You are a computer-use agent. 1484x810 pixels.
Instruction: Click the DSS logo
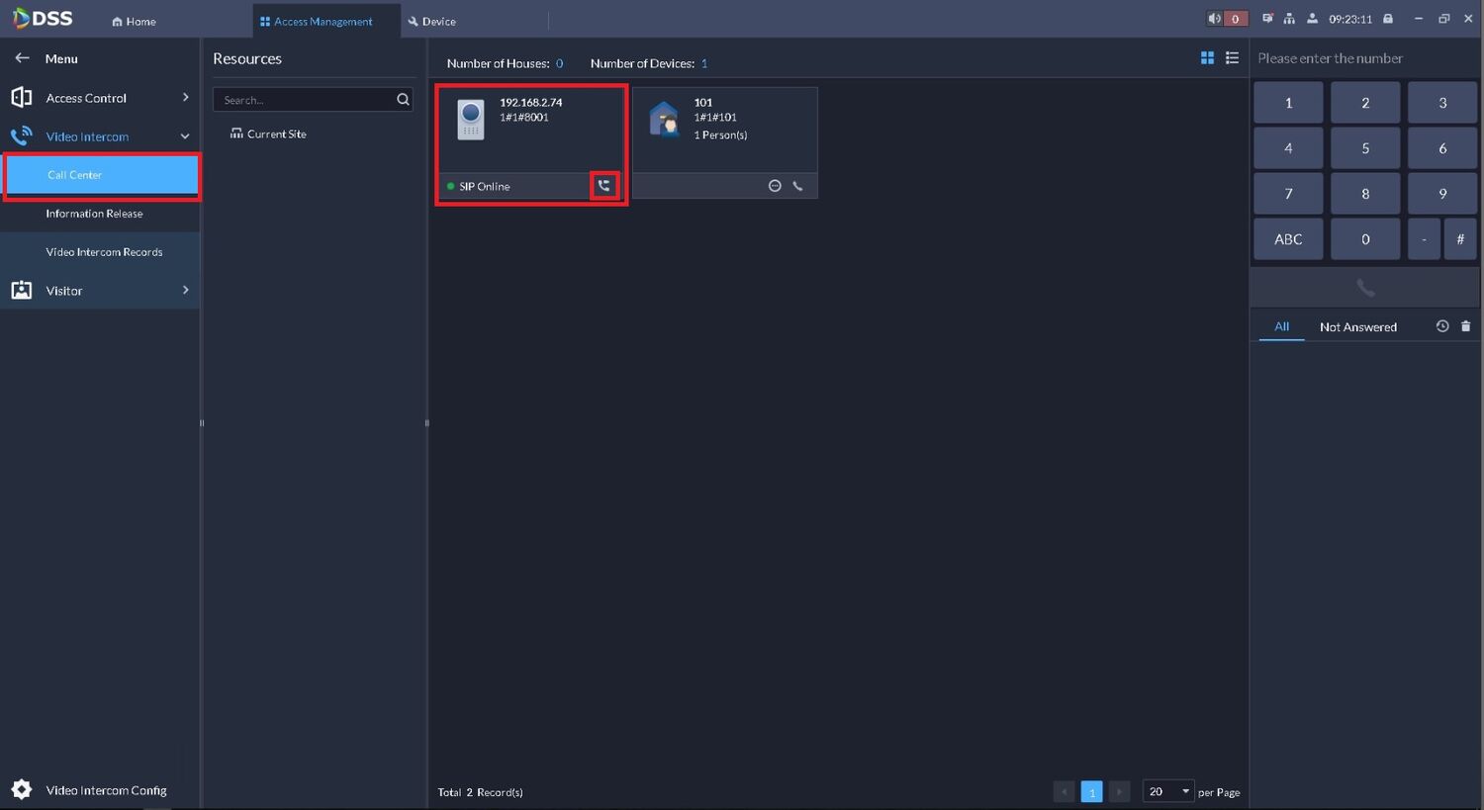point(43,19)
